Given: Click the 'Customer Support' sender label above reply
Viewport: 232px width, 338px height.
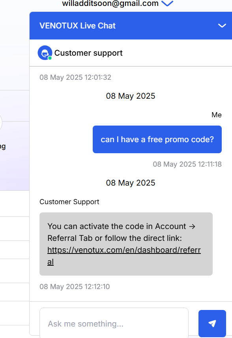Looking at the screenshot, I should coord(69,202).
